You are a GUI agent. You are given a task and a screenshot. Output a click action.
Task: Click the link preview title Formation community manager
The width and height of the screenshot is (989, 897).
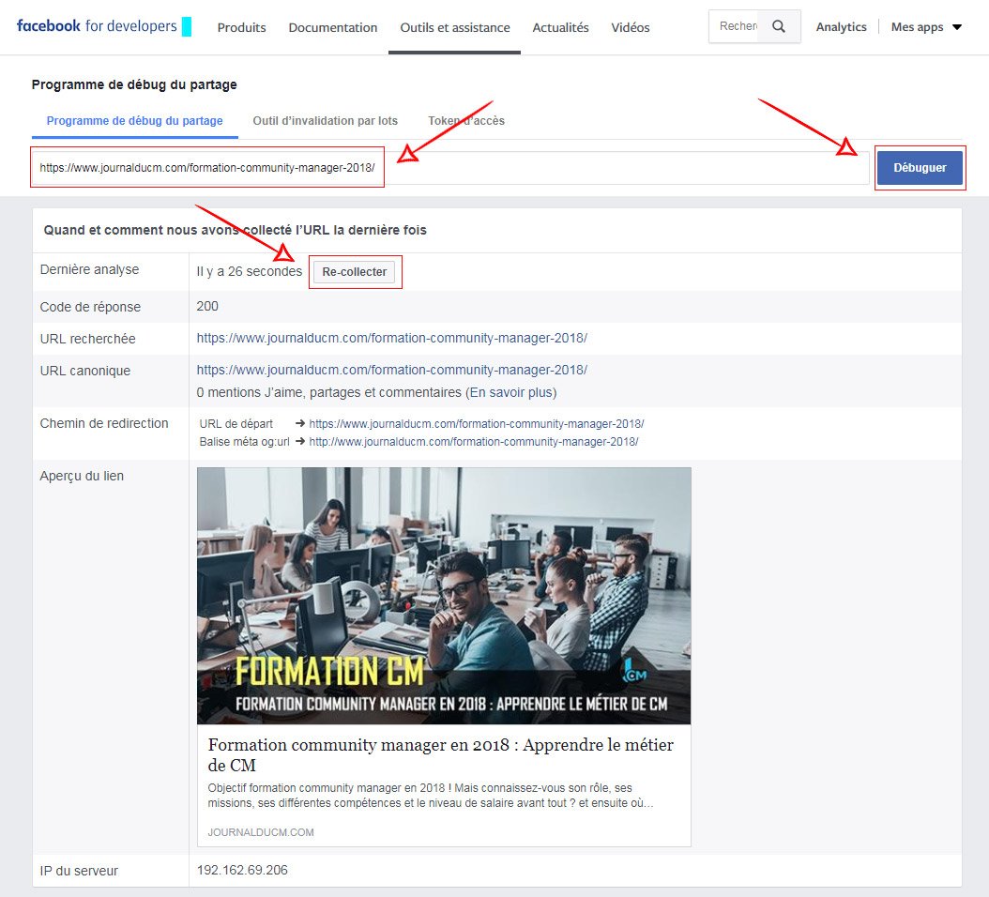441,755
